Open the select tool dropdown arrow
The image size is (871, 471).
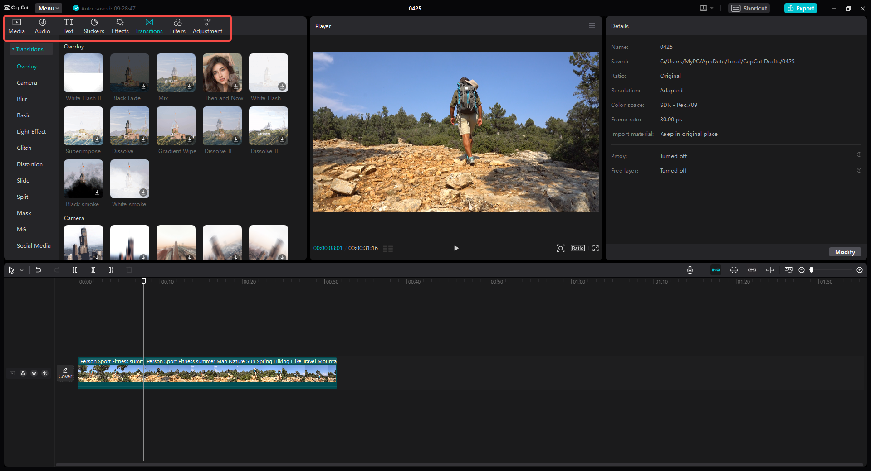click(x=21, y=270)
